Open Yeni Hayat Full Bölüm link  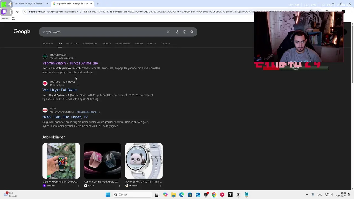point(60,90)
